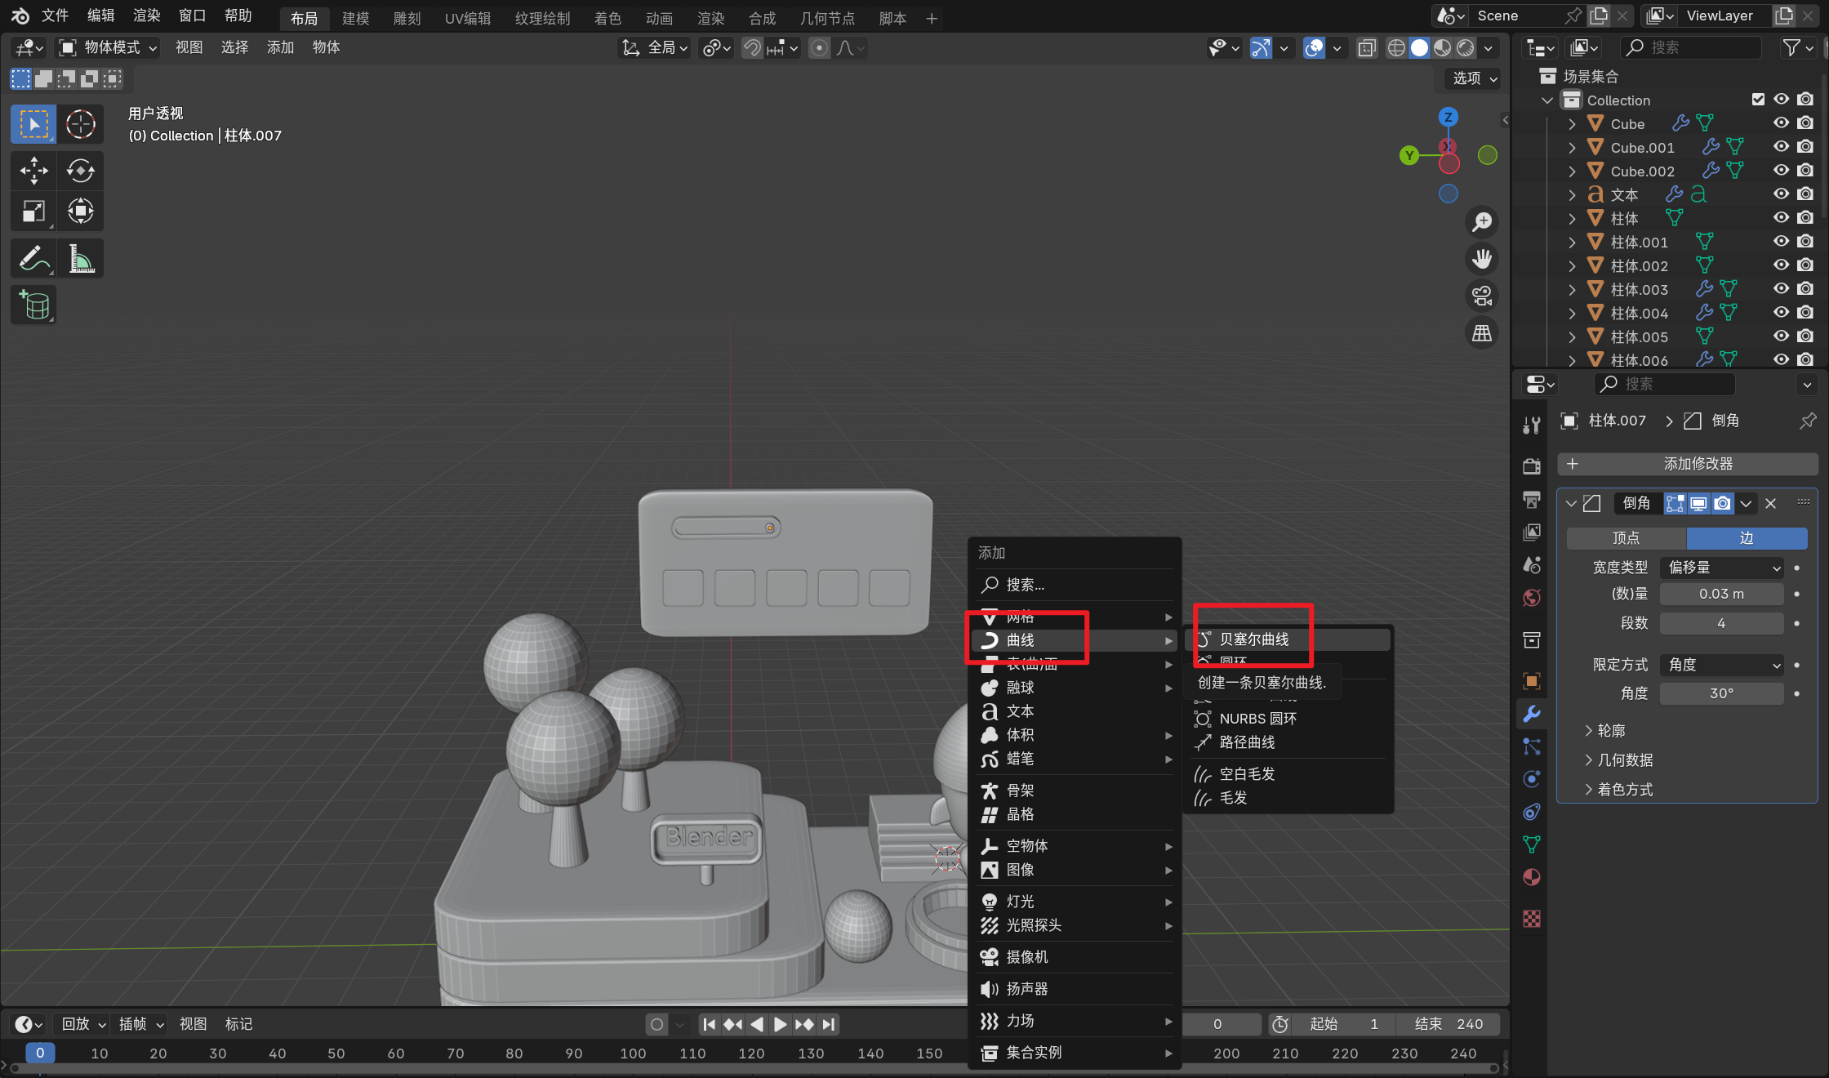Uncheck the Collection exclude checkbox
Image resolution: width=1829 pixels, height=1078 pixels.
[1758, 100]
